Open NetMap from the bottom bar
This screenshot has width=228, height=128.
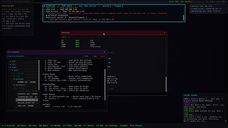click(55, 126)
